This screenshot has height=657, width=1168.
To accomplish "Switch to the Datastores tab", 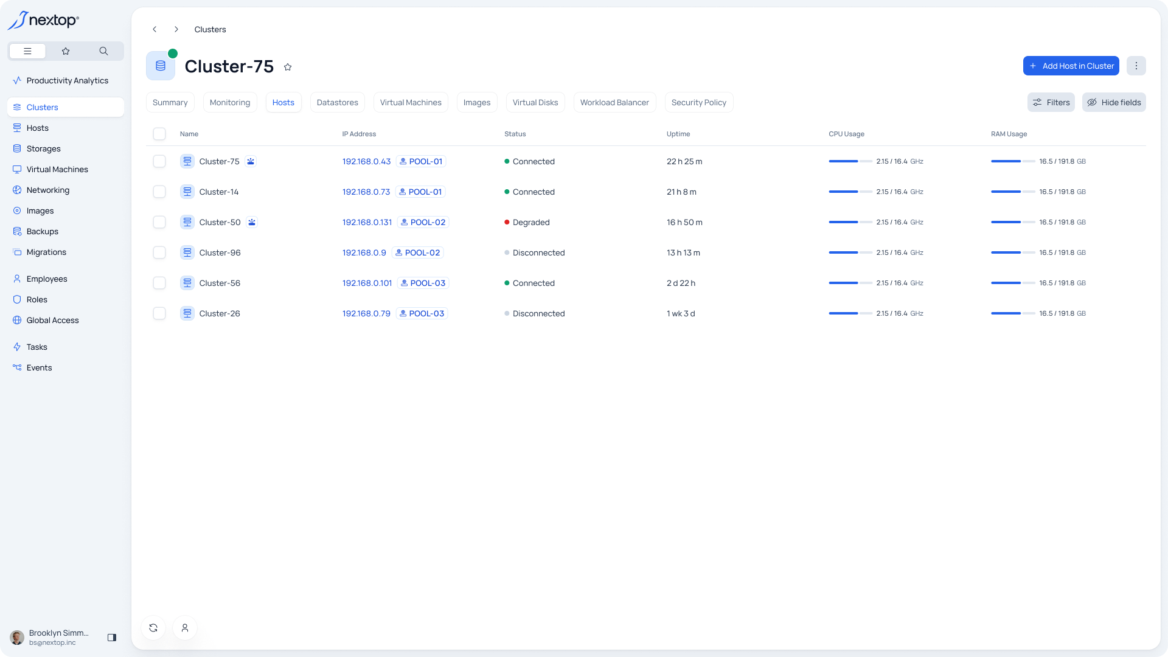I will (x=338, y=102).
